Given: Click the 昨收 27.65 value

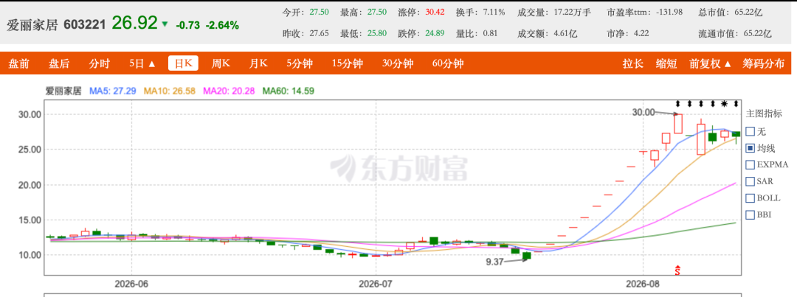Looking at the screenshot, I should pos(320,33).
